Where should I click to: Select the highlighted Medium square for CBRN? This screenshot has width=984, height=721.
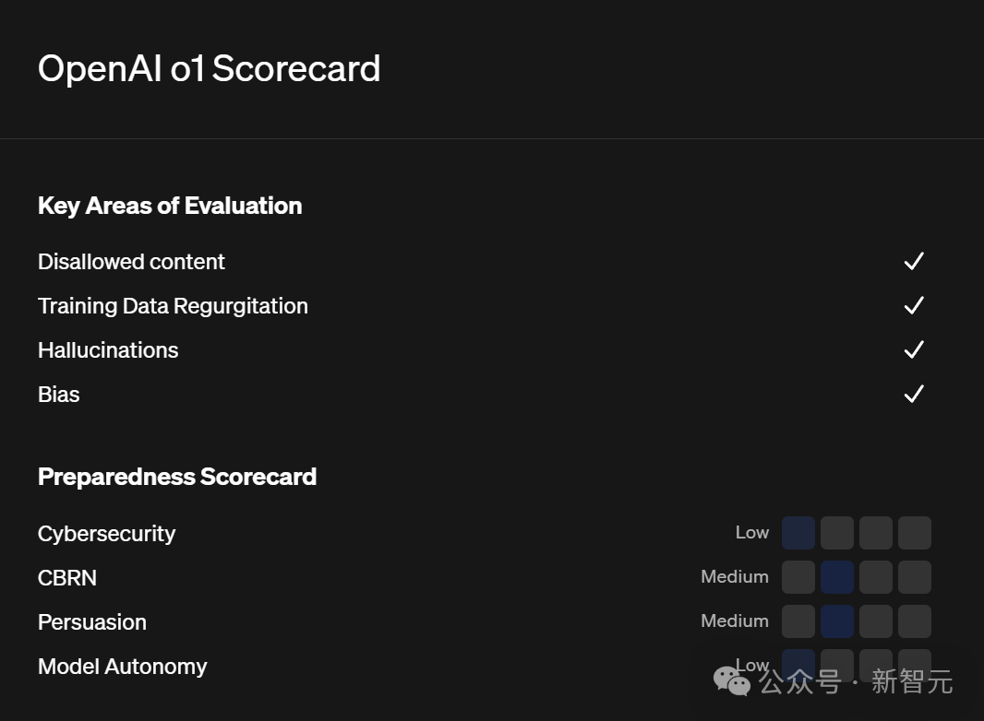pos(837,577)
